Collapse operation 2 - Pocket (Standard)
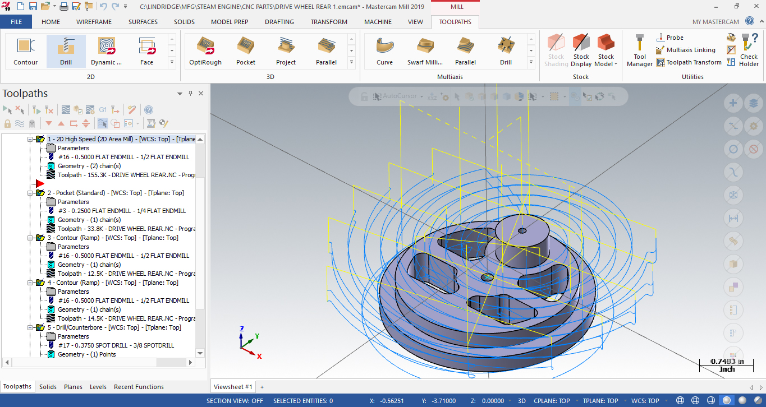Image resolution: width=766 pixels, height=407 pixels. pyautogui.click(x=30, y=193)
